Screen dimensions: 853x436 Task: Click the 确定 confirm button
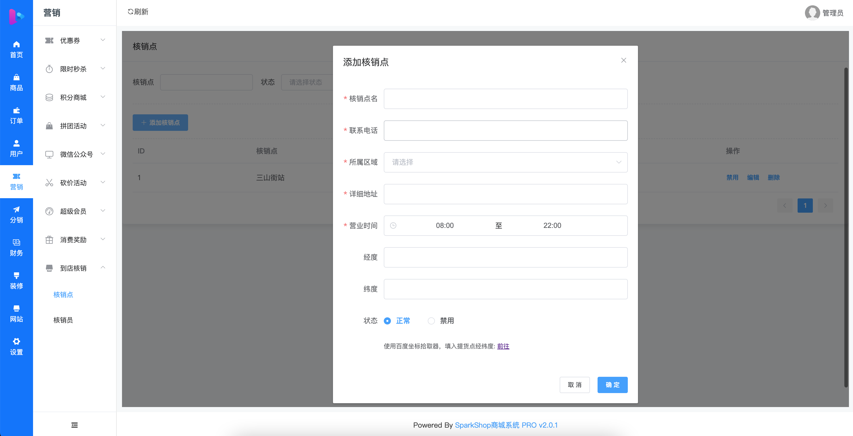[x=612, y=385]
